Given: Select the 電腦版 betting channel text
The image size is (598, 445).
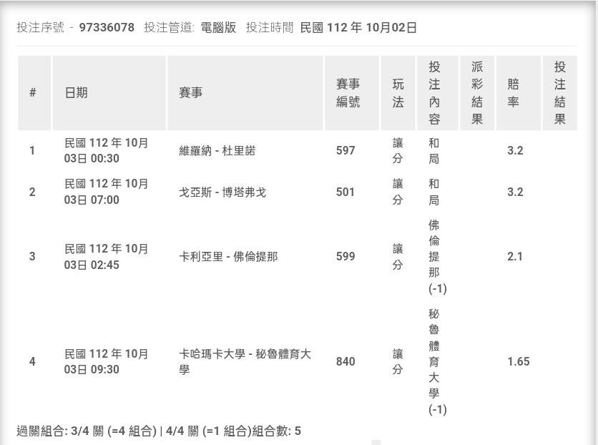Looking at the screenshot, I should pyautogui.click(x=218, y=27).
